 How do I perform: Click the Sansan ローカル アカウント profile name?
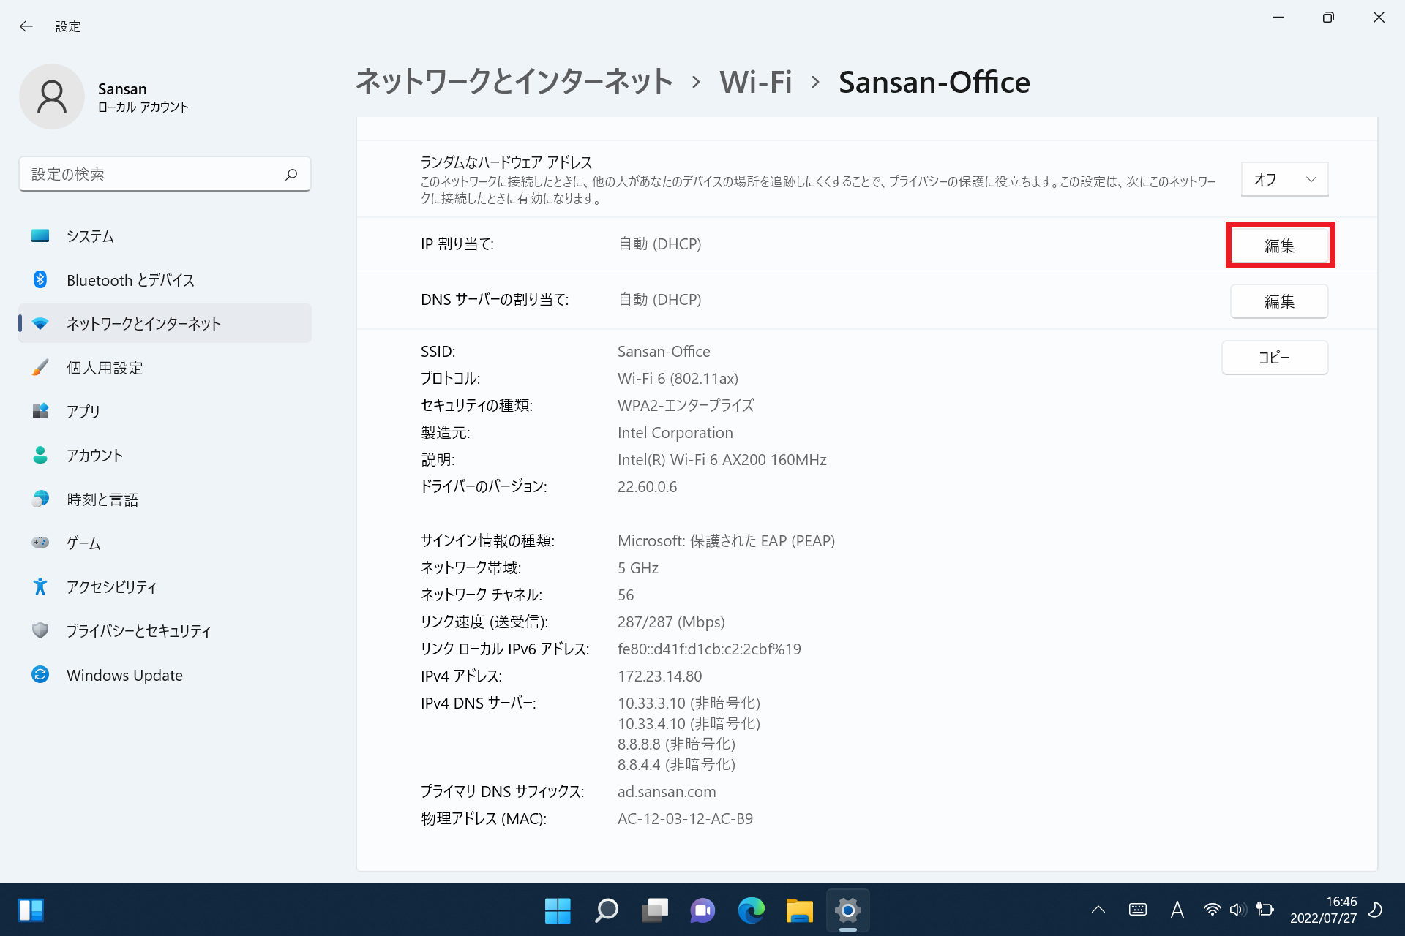click(x=143, y=97)
